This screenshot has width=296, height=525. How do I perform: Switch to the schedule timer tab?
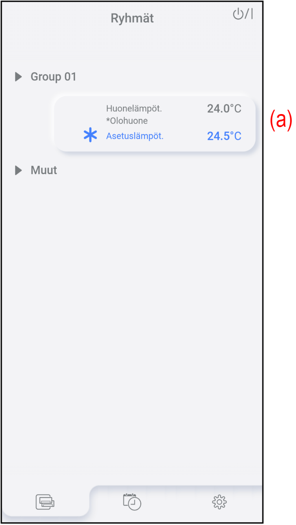(x=132, y=502)
